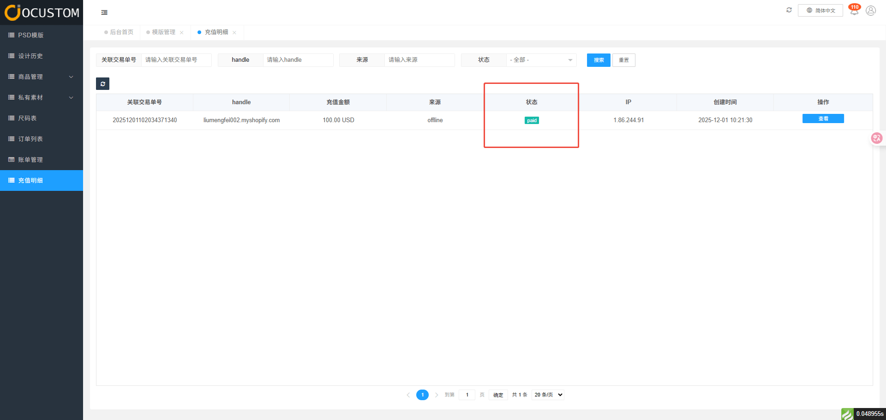Open the notification bell with 110 badge
Image resolution: width=886 pixels, height=420 pixels.
854,11
